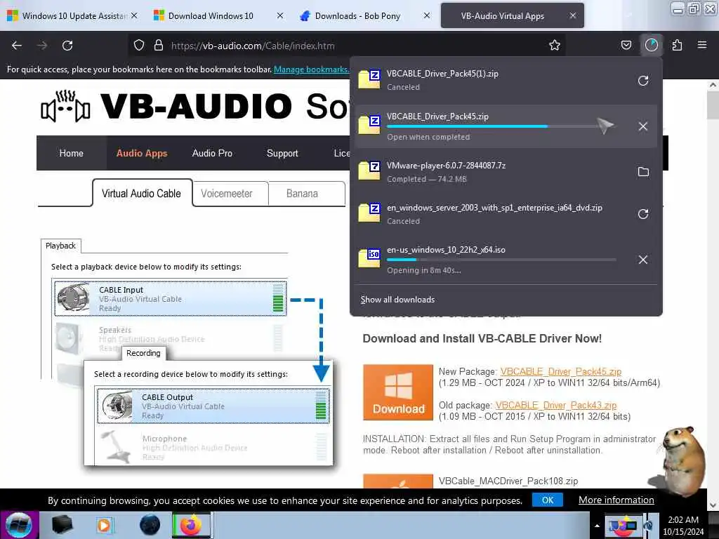Click the Firefox icon in the taskbar
Image resolution: width=719 pixels, height=539 pixels.
pyautogui.click(x=191, y=525)
